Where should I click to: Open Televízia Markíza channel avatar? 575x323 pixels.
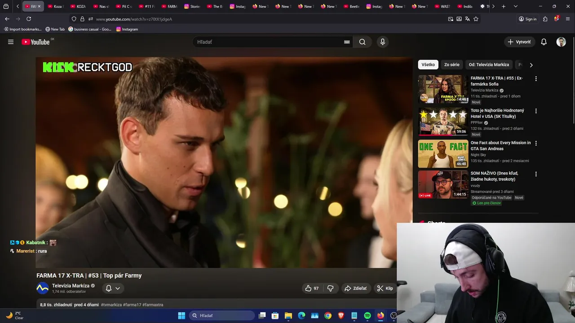coord(42,288)
